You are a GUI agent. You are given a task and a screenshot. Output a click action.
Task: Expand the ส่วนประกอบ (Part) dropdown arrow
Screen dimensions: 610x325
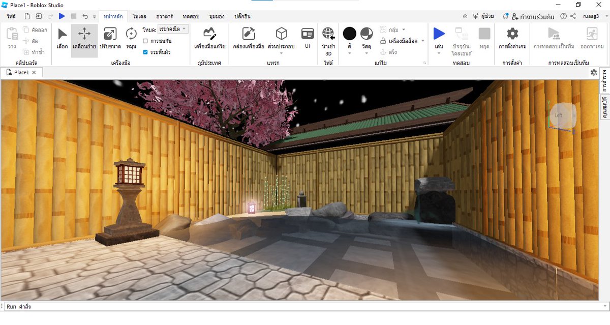[281, 53]
